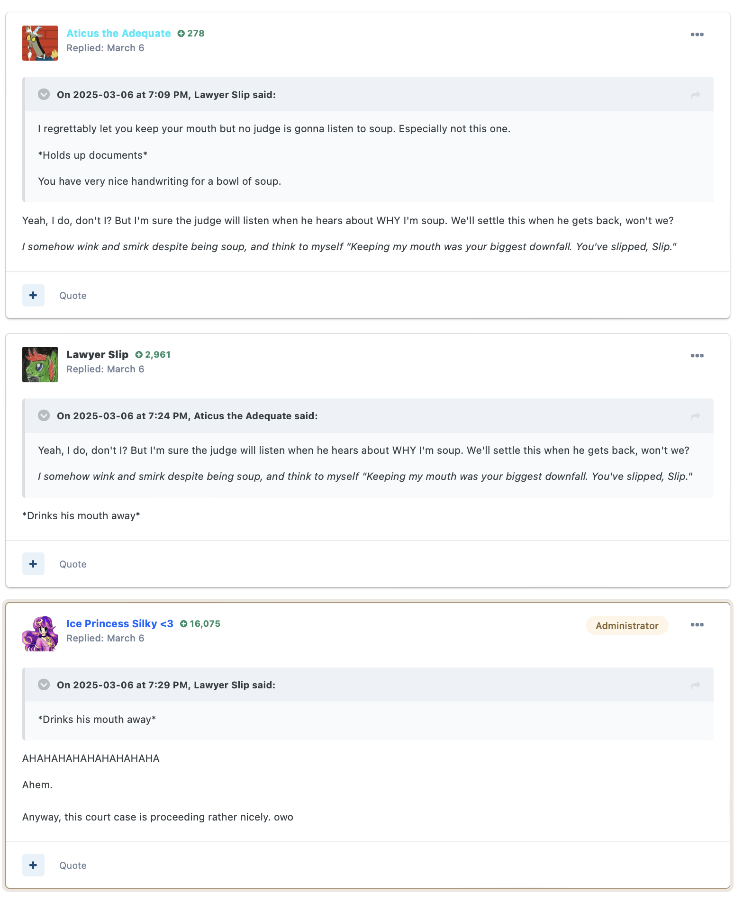Open Lawyer Slip's green pony avatar
Screen dimensions: 743x902
click(40, 364)
